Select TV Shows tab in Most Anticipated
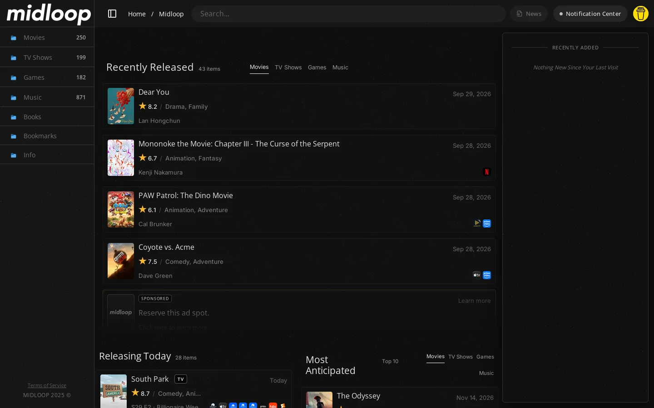The height and width of the screenshot is (408, 654). 461,357
